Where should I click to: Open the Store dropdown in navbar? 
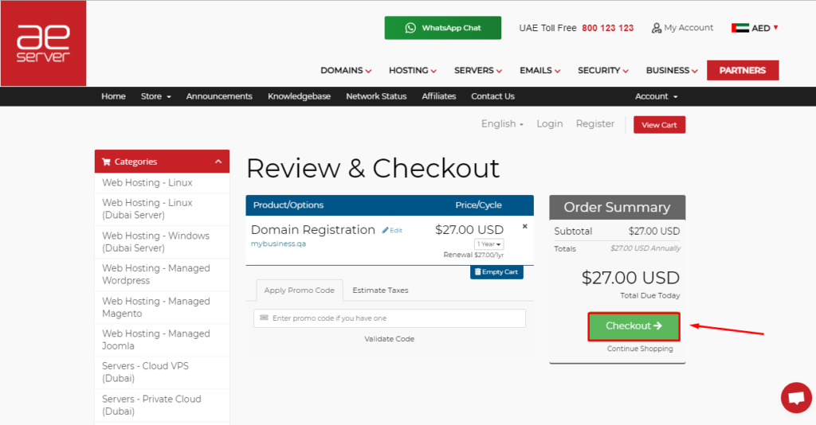155,96
